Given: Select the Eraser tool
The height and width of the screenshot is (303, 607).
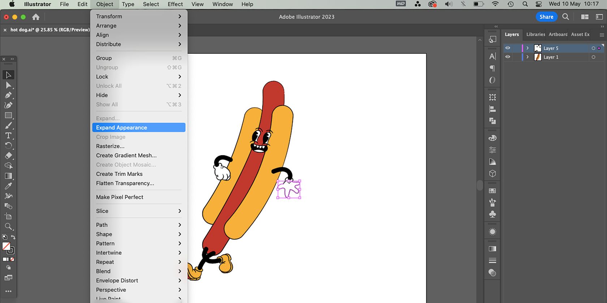Looking at the screenshot, I should [8, 156].
